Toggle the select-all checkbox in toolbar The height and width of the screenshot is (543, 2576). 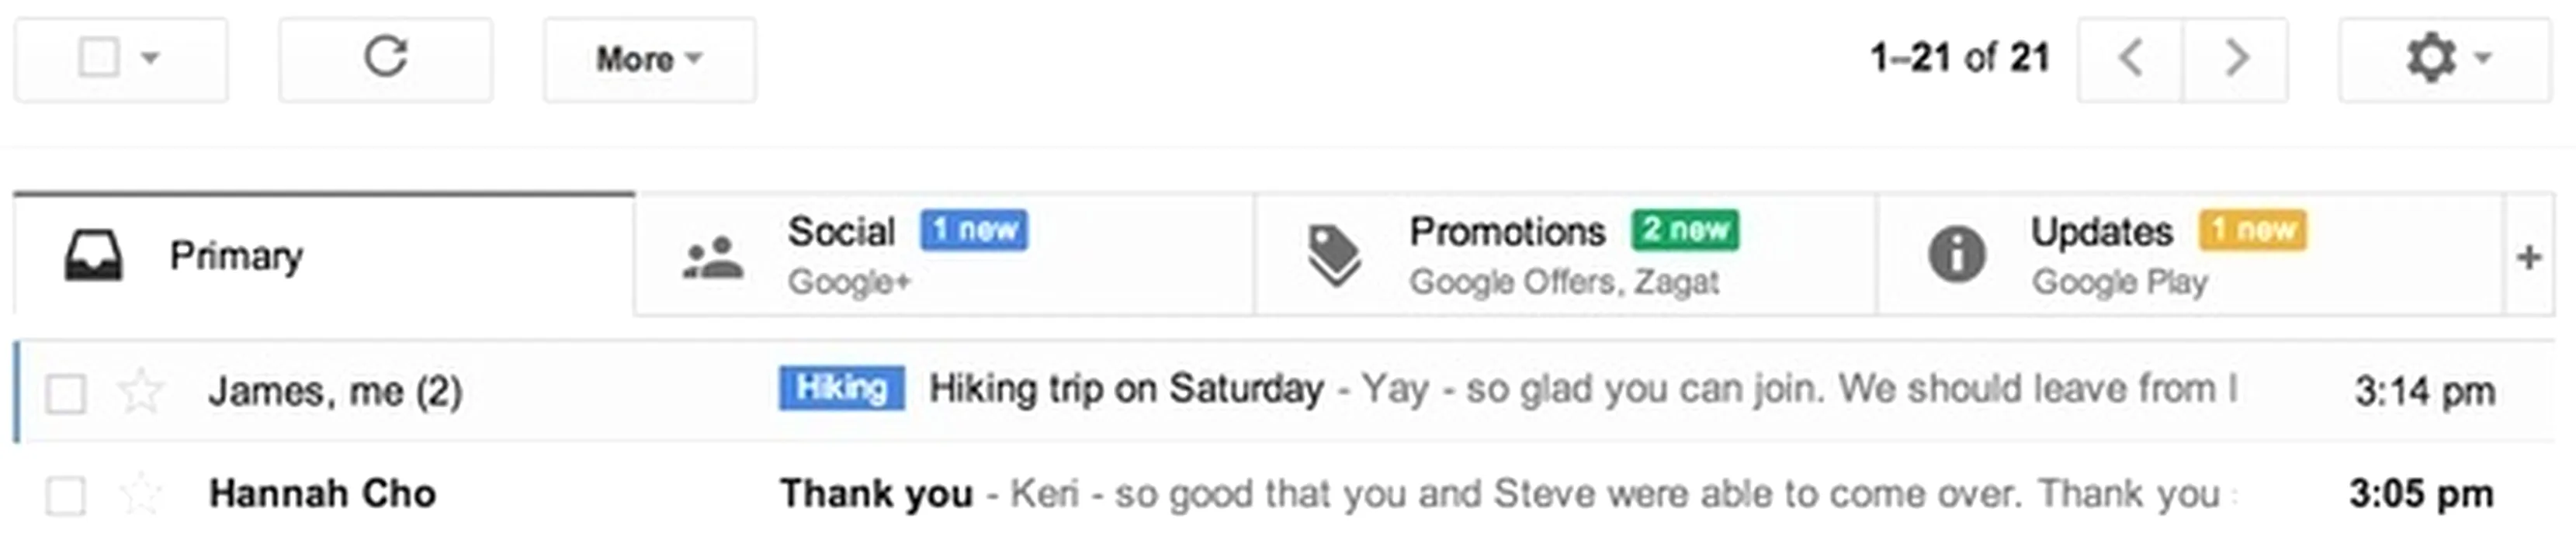click(x=99, y=58)
